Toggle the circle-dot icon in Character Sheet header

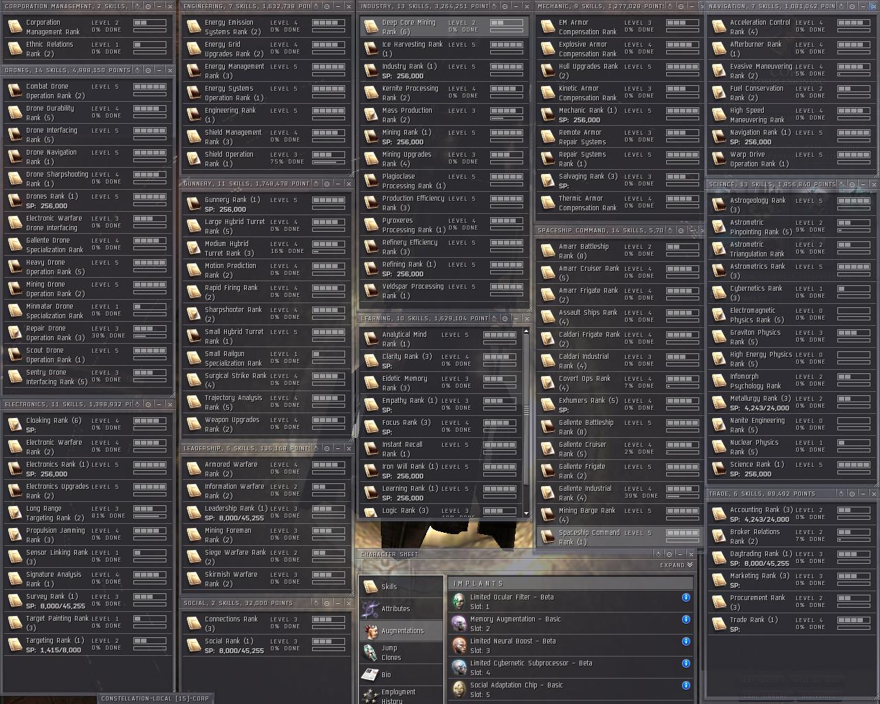pyautogui.click(x=668, y=554)
